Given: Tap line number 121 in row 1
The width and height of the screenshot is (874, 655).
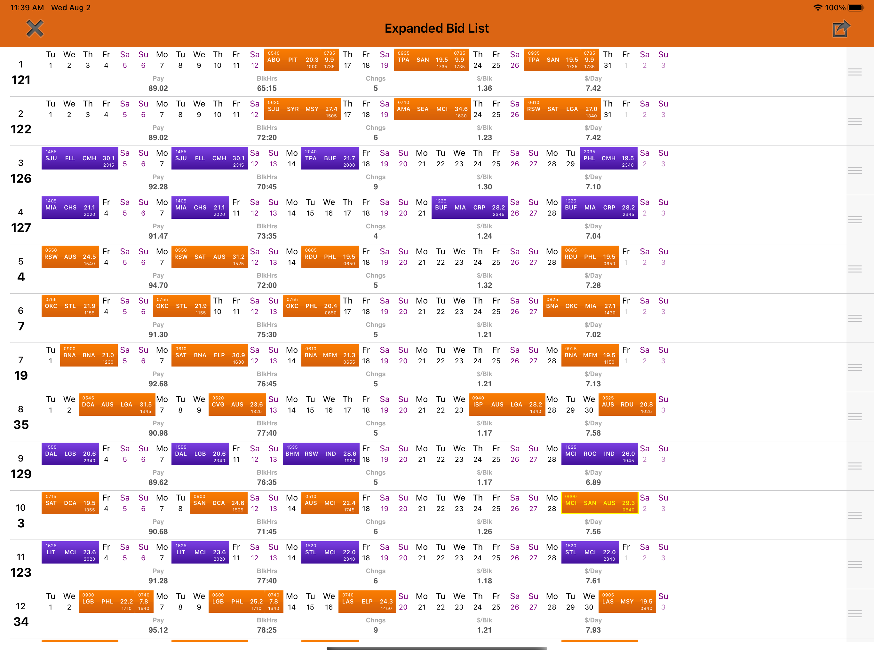Looking at the screenshot, I should coord(21,80).
